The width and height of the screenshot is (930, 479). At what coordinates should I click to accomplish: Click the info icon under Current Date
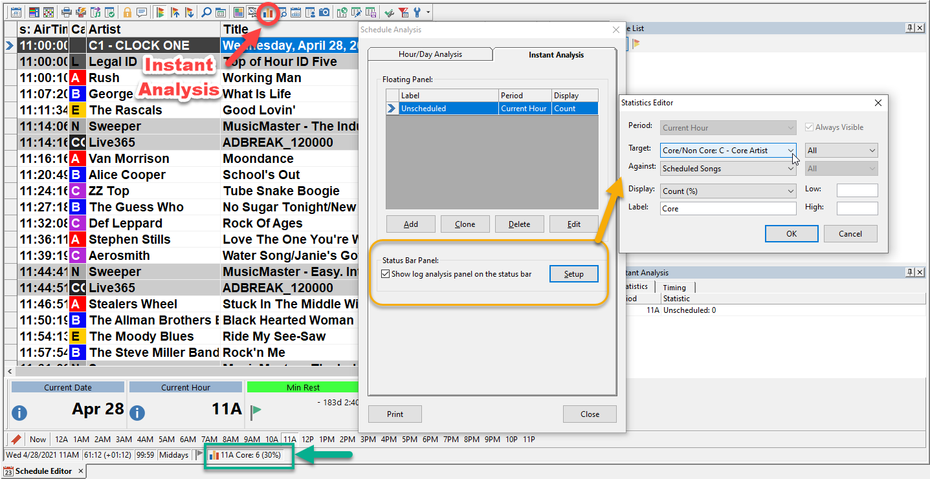pyautogui.click(x=19, y=413)
